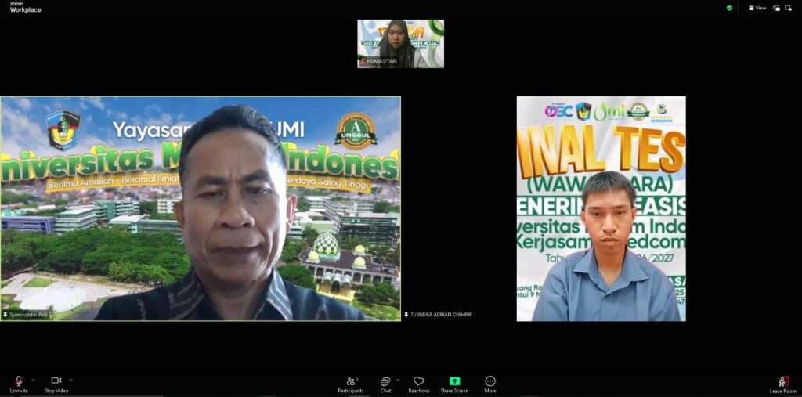Image resolution: width=802 pixels, height=397 pixels.
Task: Open the Participants panel
Action: pos(351,382)
